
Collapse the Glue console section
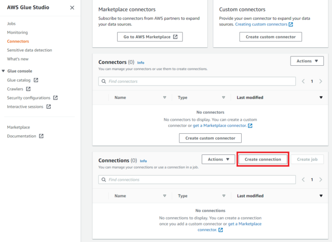coord(3,71)
